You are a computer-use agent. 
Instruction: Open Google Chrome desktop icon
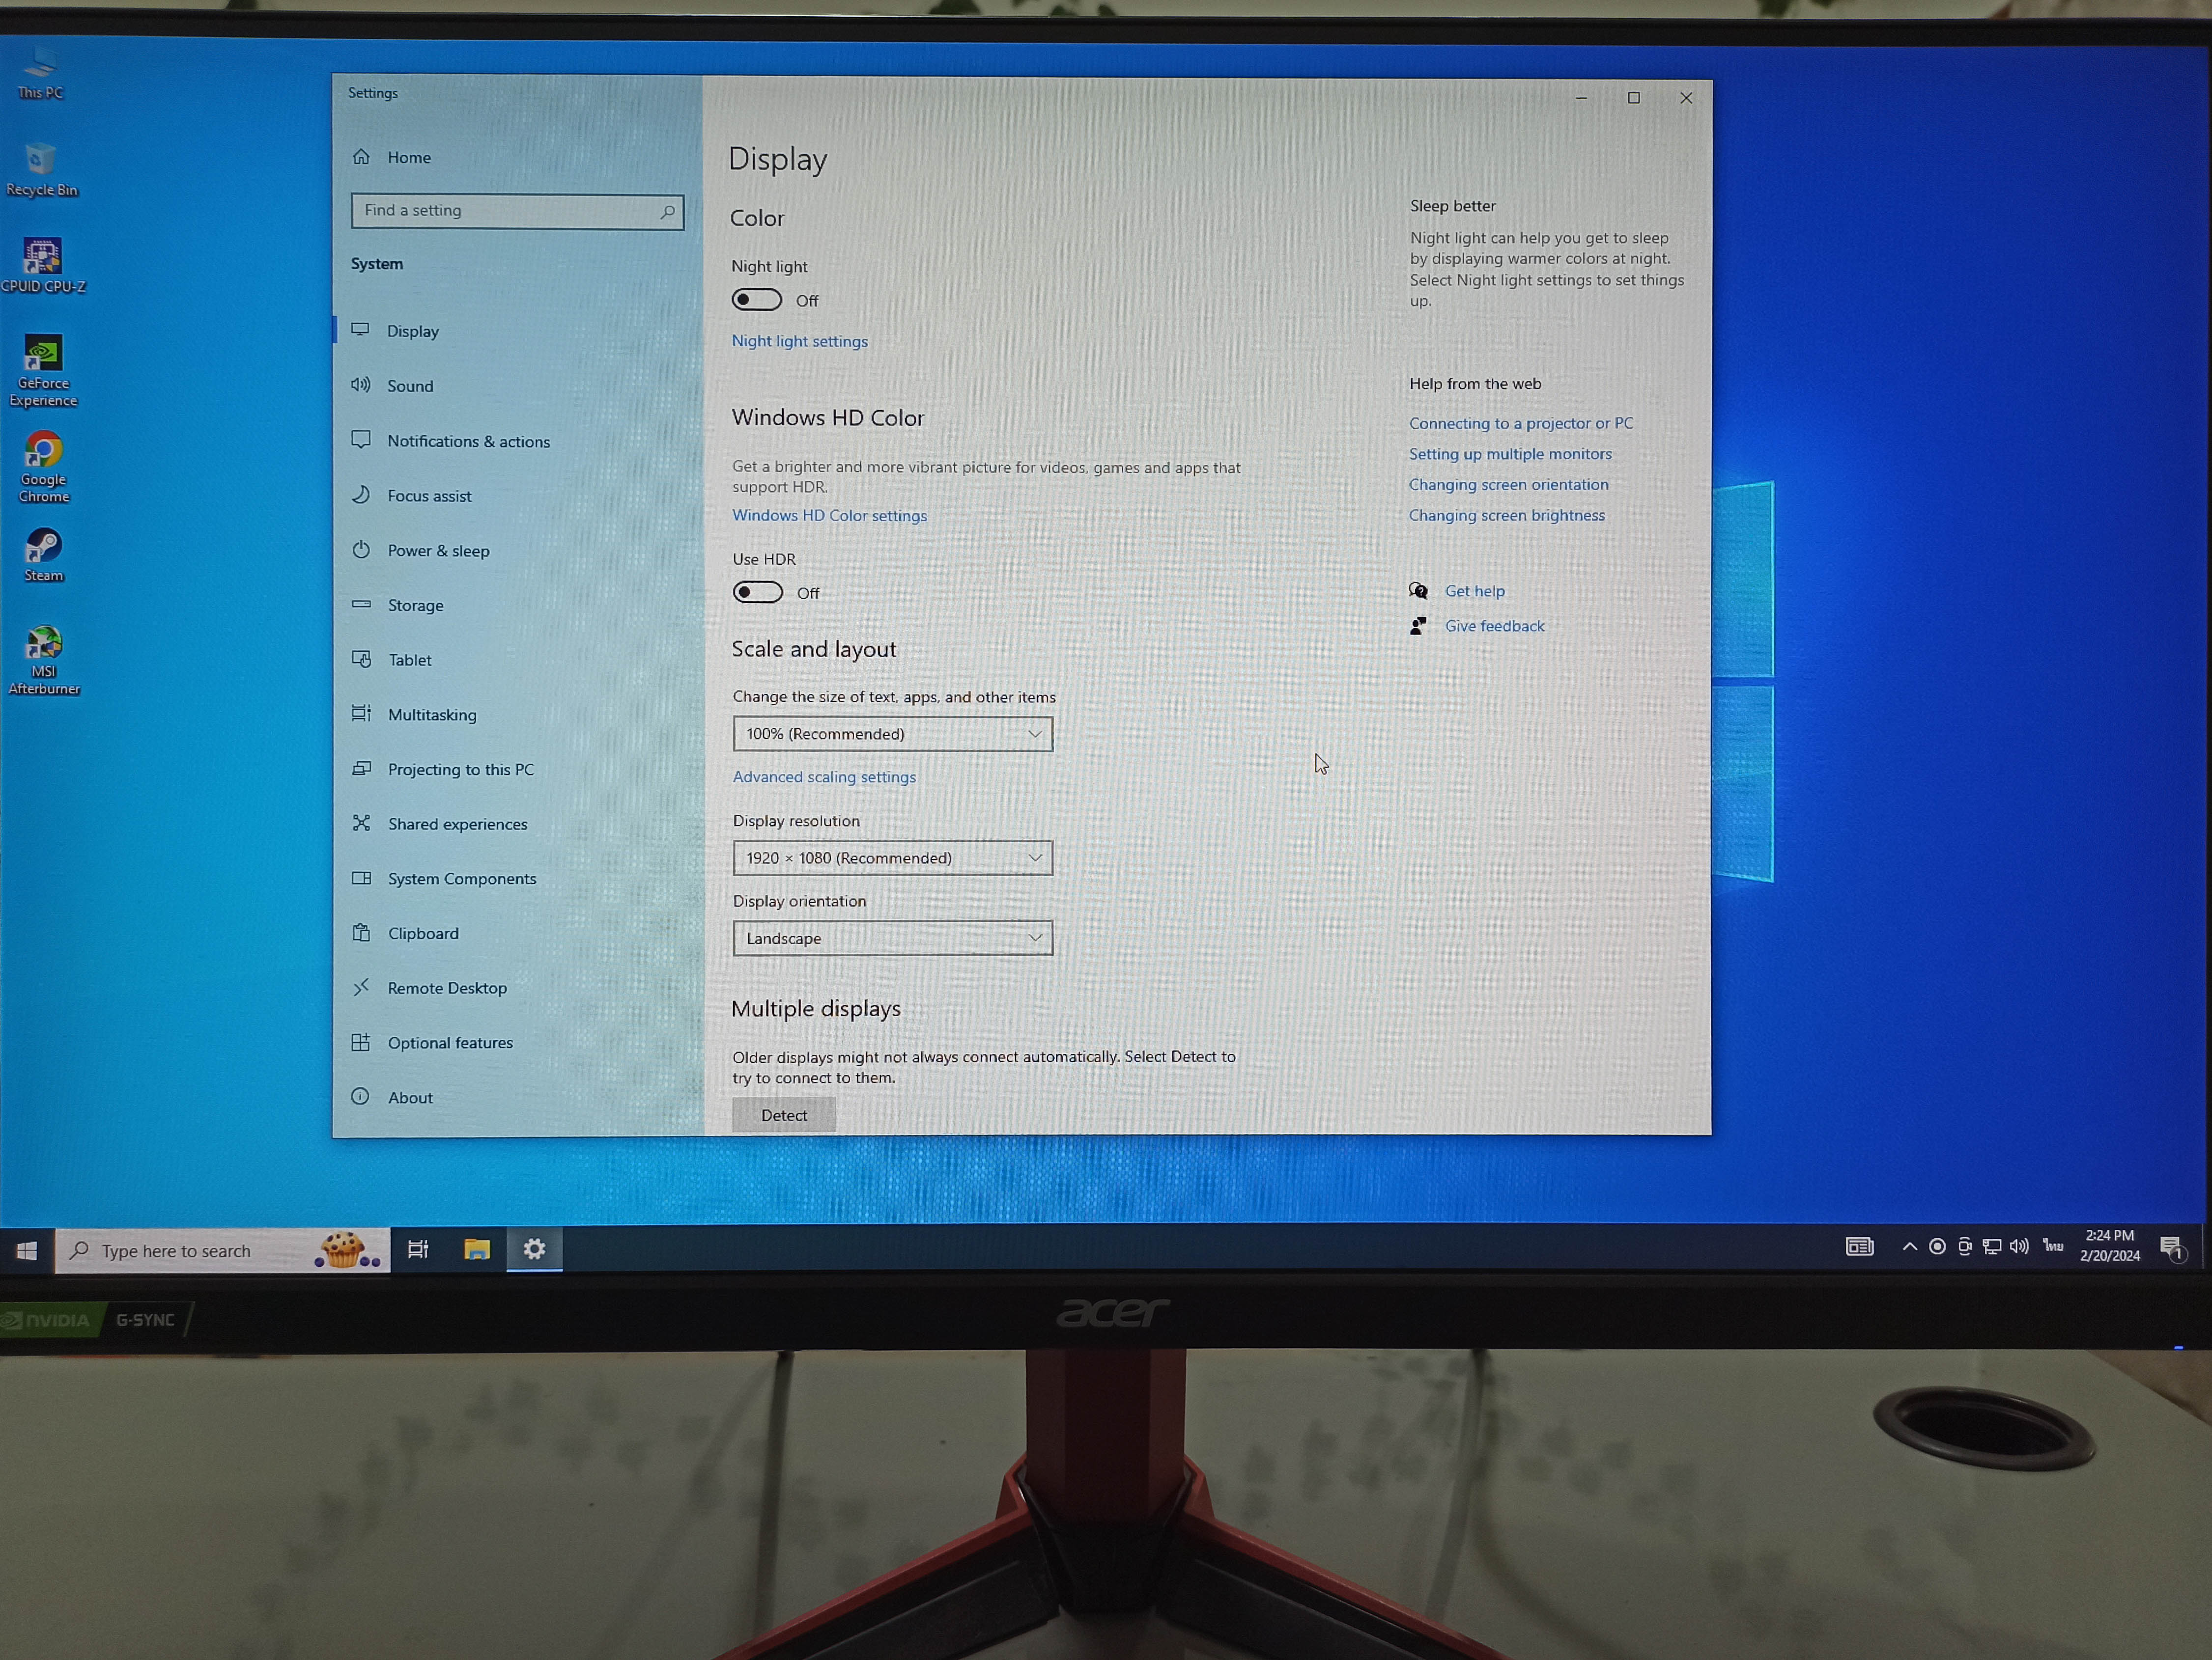43,468
